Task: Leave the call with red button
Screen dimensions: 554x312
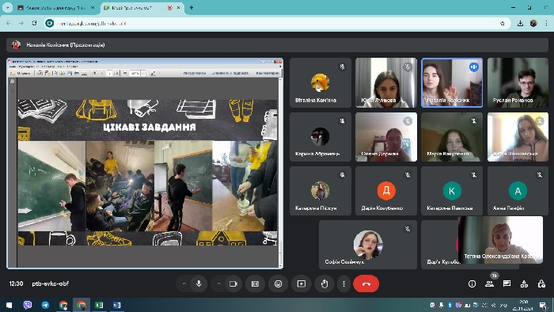Action: coord(366,283)
